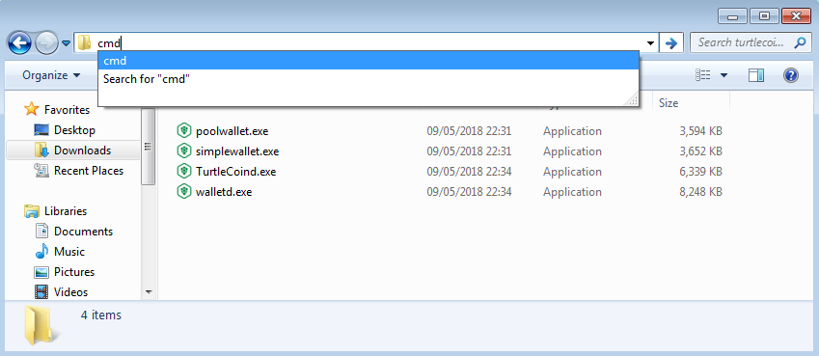Toggle the preview pane button
The height and width of the screenshot is (356, 819).
pyautogui.click(x=755, y=76)
